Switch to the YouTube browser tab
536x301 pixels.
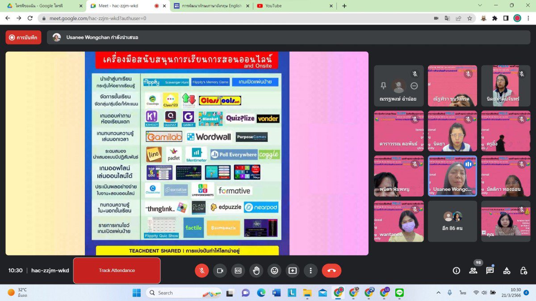(294, 6)
